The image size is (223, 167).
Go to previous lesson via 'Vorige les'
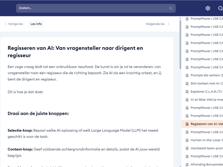click(x=16, y=24)
